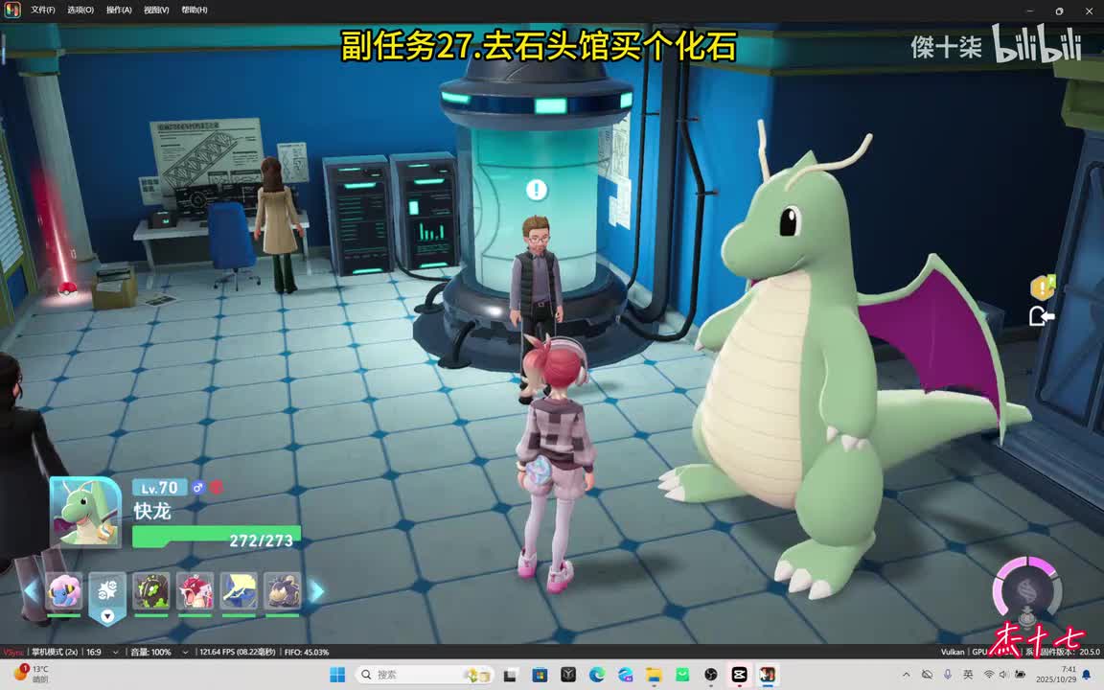Viewport: 1104px width, 690px height.
Task: Select the red Gyarados party slot
Action: coord(195,590)
